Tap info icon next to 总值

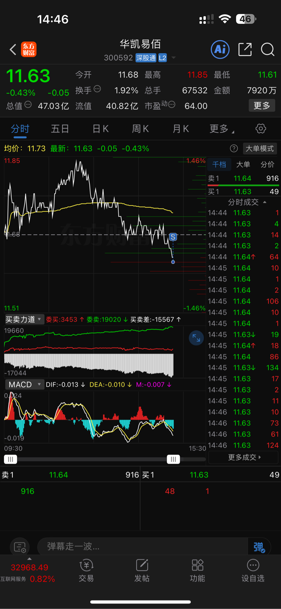click(x=28, y=105)
